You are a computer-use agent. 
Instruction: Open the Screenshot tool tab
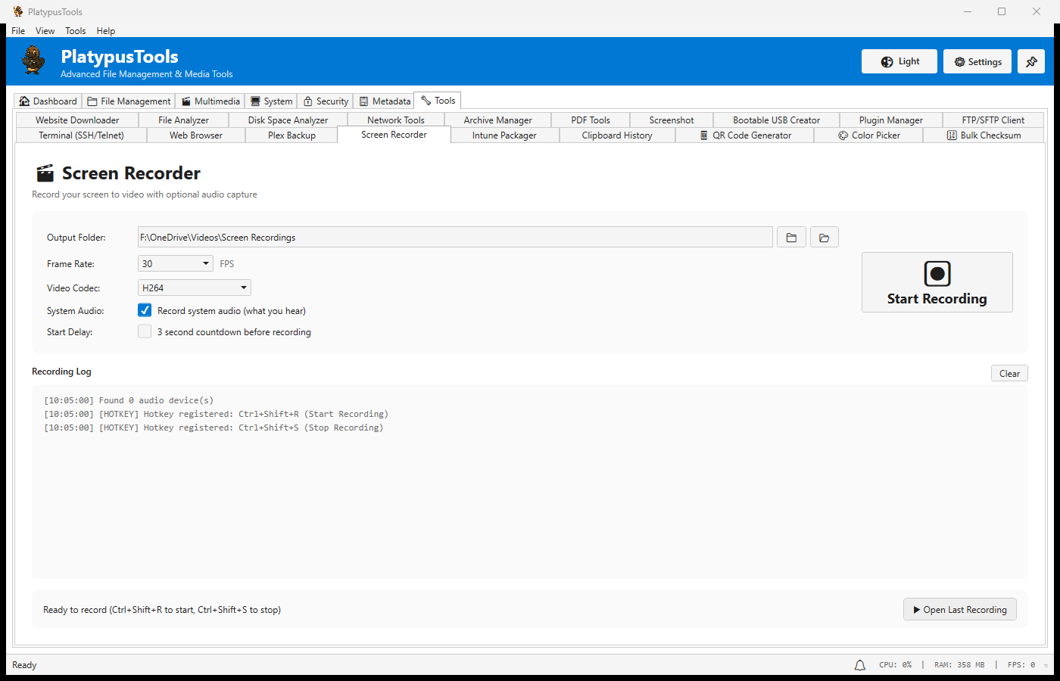[x=671, y=120]
